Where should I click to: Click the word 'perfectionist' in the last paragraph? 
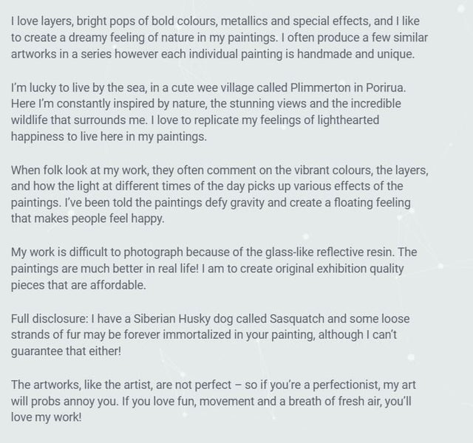[x=345, y=385]
